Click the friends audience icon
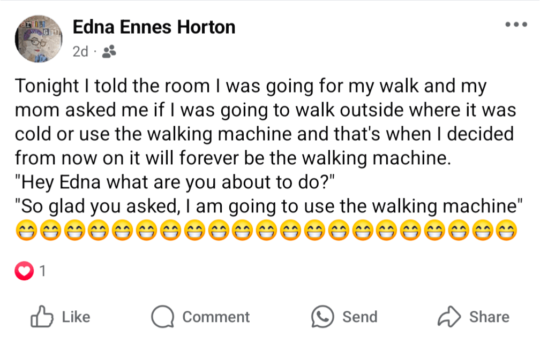The height and width of the screenshot is (337, 540). [x=109, y=52]
